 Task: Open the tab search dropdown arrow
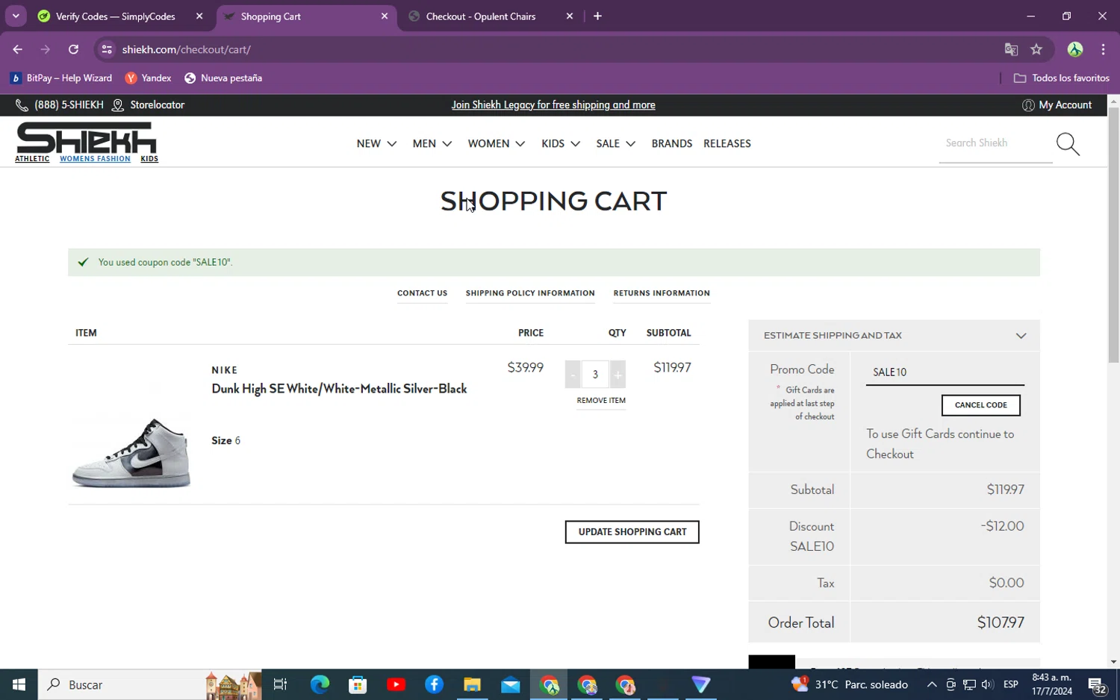pos(16,16)
